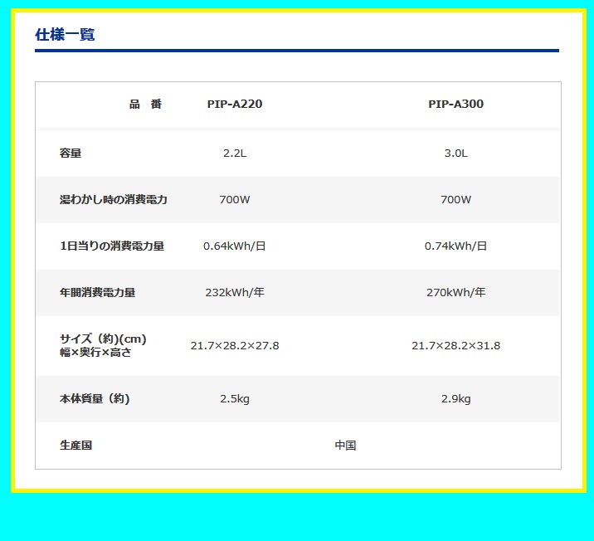Screen dimensions: 594x541
Task: Select the 0.74kWh/日 value
Action: pyautogui.click(x=455, y=246)
